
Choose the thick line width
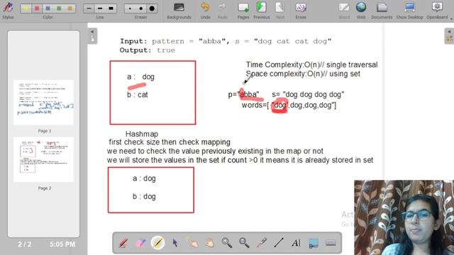click(x=111, y=8)
